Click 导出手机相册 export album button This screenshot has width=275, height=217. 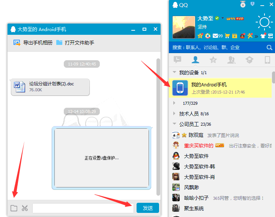(x=33, y=43)
